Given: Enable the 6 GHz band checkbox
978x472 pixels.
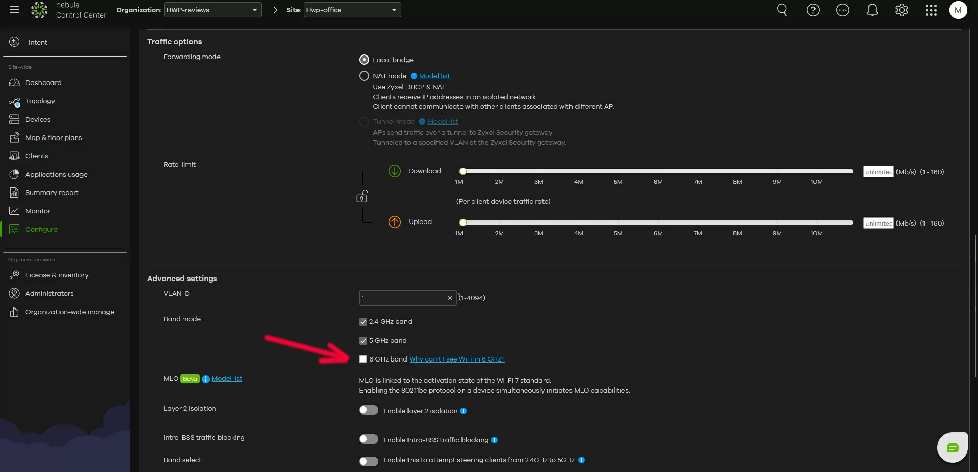Looking at the screenshot, I should [x=363, y=359].
